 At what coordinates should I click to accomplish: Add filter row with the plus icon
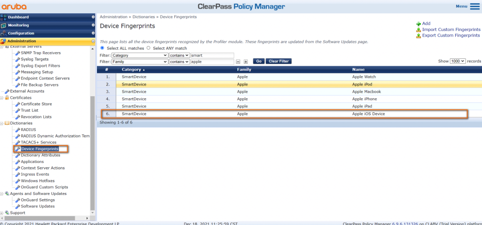(246, 62)
